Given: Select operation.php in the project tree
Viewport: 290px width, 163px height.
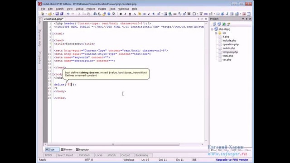Looking at the screenshot, I should click(231, 44).
